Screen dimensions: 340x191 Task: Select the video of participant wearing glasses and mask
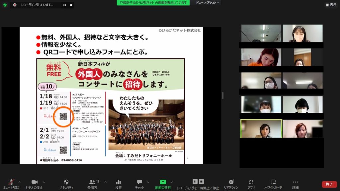point(261,81)
